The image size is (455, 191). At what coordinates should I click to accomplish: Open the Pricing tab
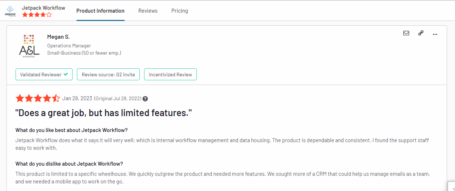coord(179,11)
